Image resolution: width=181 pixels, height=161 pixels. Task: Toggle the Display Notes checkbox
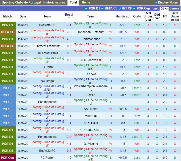click(156, 2)
